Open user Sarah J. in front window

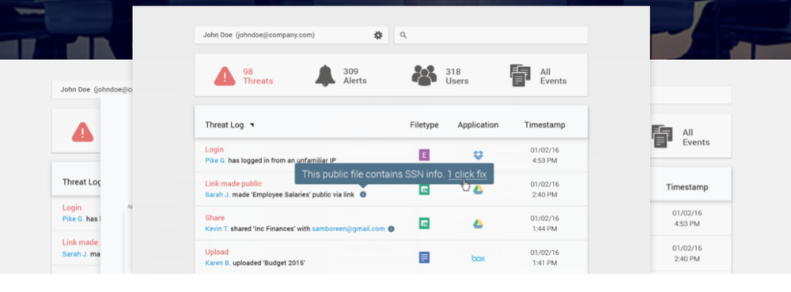[x=218, y=194]
